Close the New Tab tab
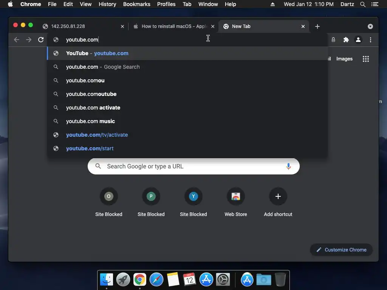This screenshot has width=387, height=290. point(303,26)
